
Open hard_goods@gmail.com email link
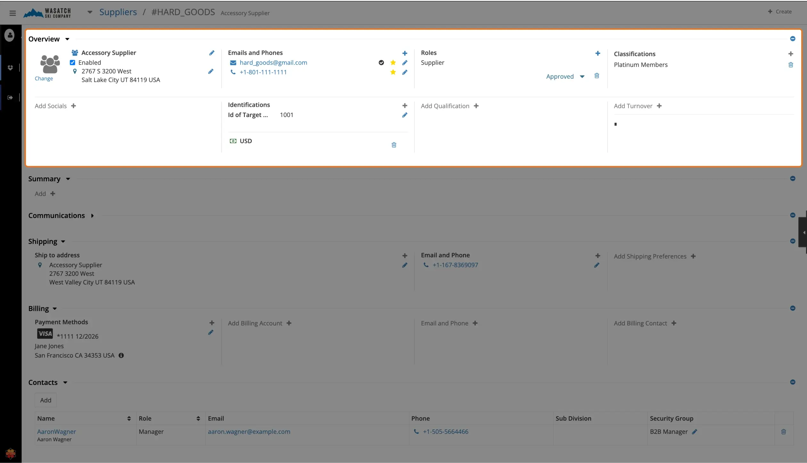(273, 63)
